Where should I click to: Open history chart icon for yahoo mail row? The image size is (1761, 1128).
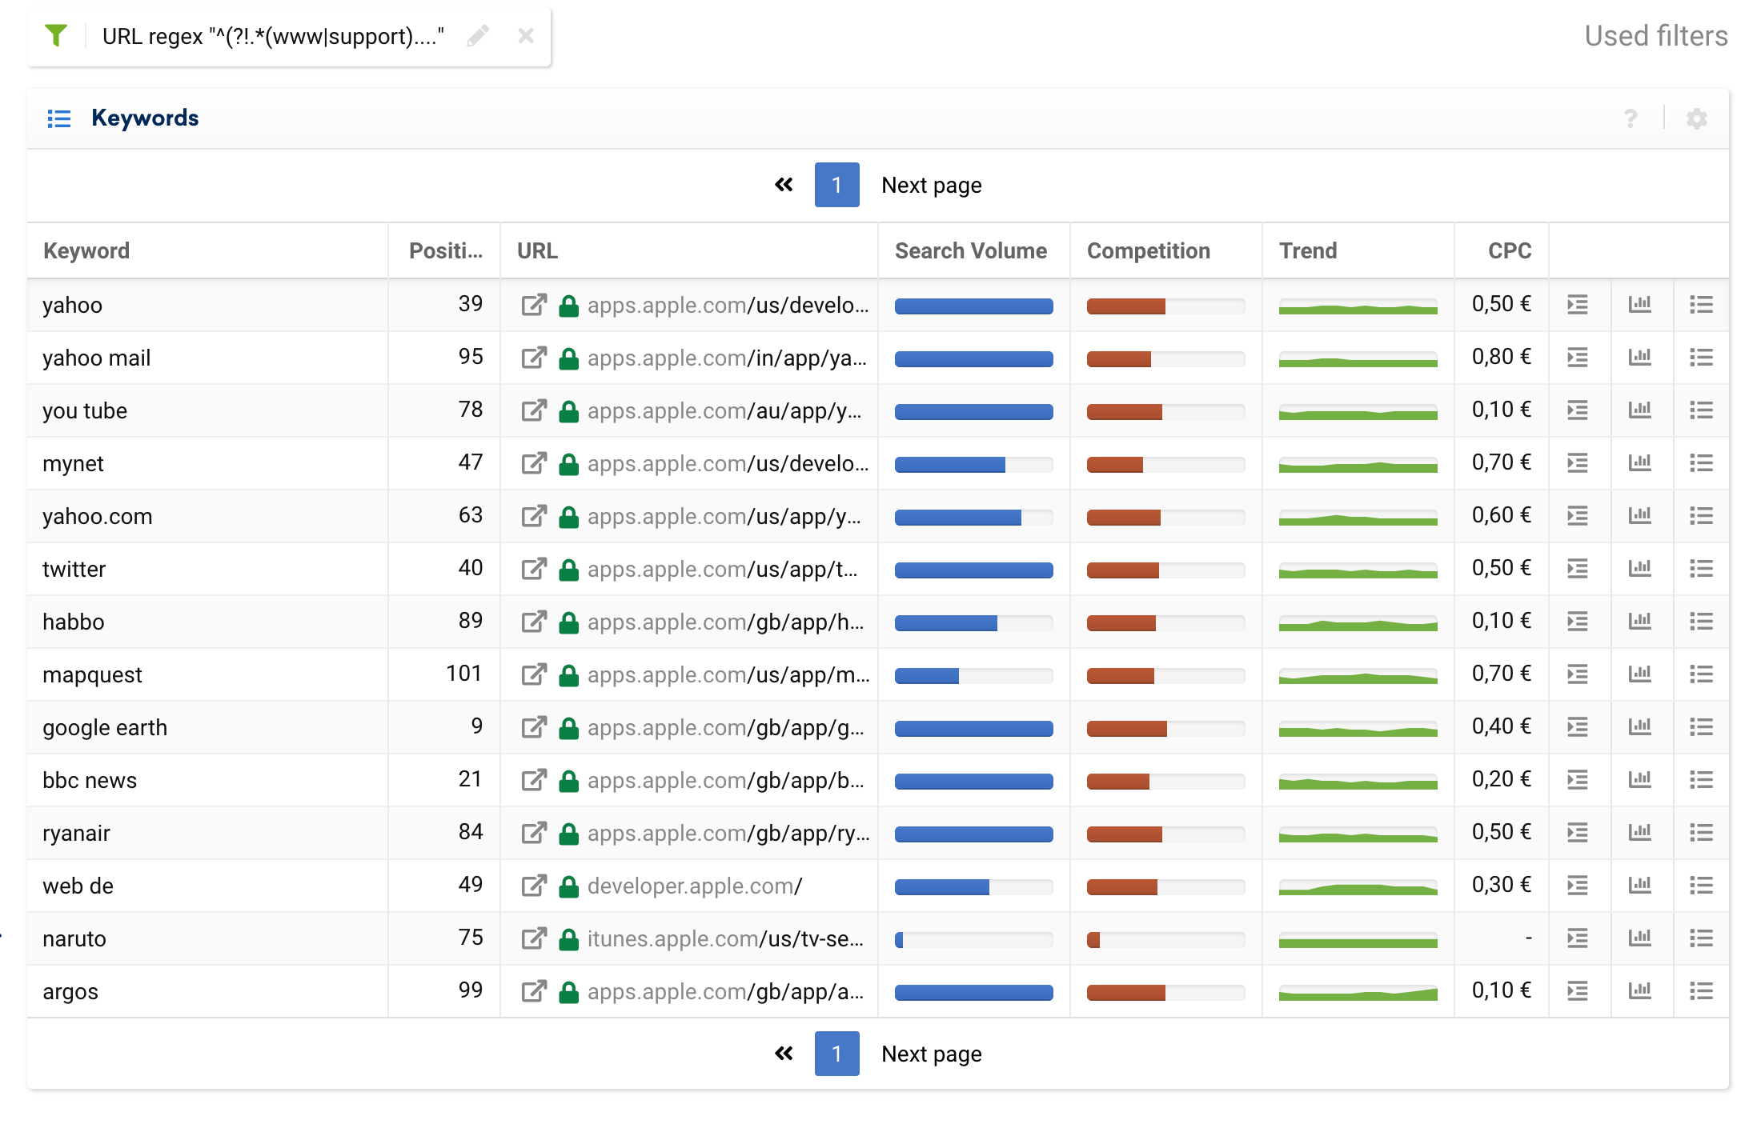point(1640,357)
